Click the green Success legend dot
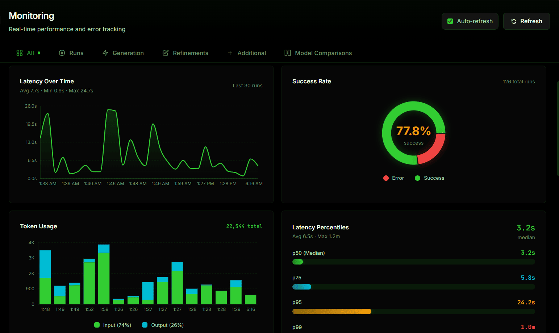This screenshot has width=559, height=333. 417,178
